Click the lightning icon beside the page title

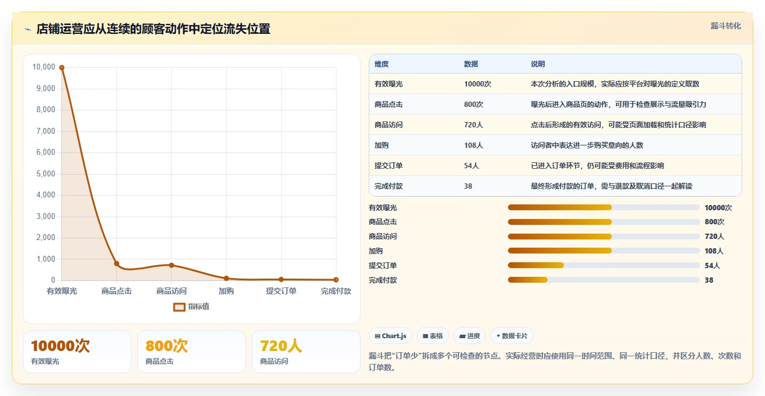pos(27,29)
